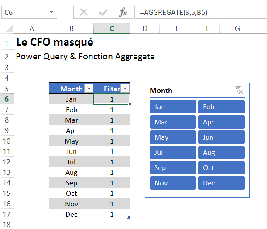This screenshot has width=267, height=229.
Task: Select the Sep slicer item
Action: coord(173,168)
